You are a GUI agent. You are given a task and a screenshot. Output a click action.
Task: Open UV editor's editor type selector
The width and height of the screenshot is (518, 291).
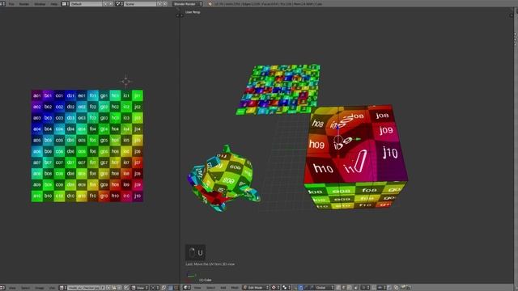[2, 288]
